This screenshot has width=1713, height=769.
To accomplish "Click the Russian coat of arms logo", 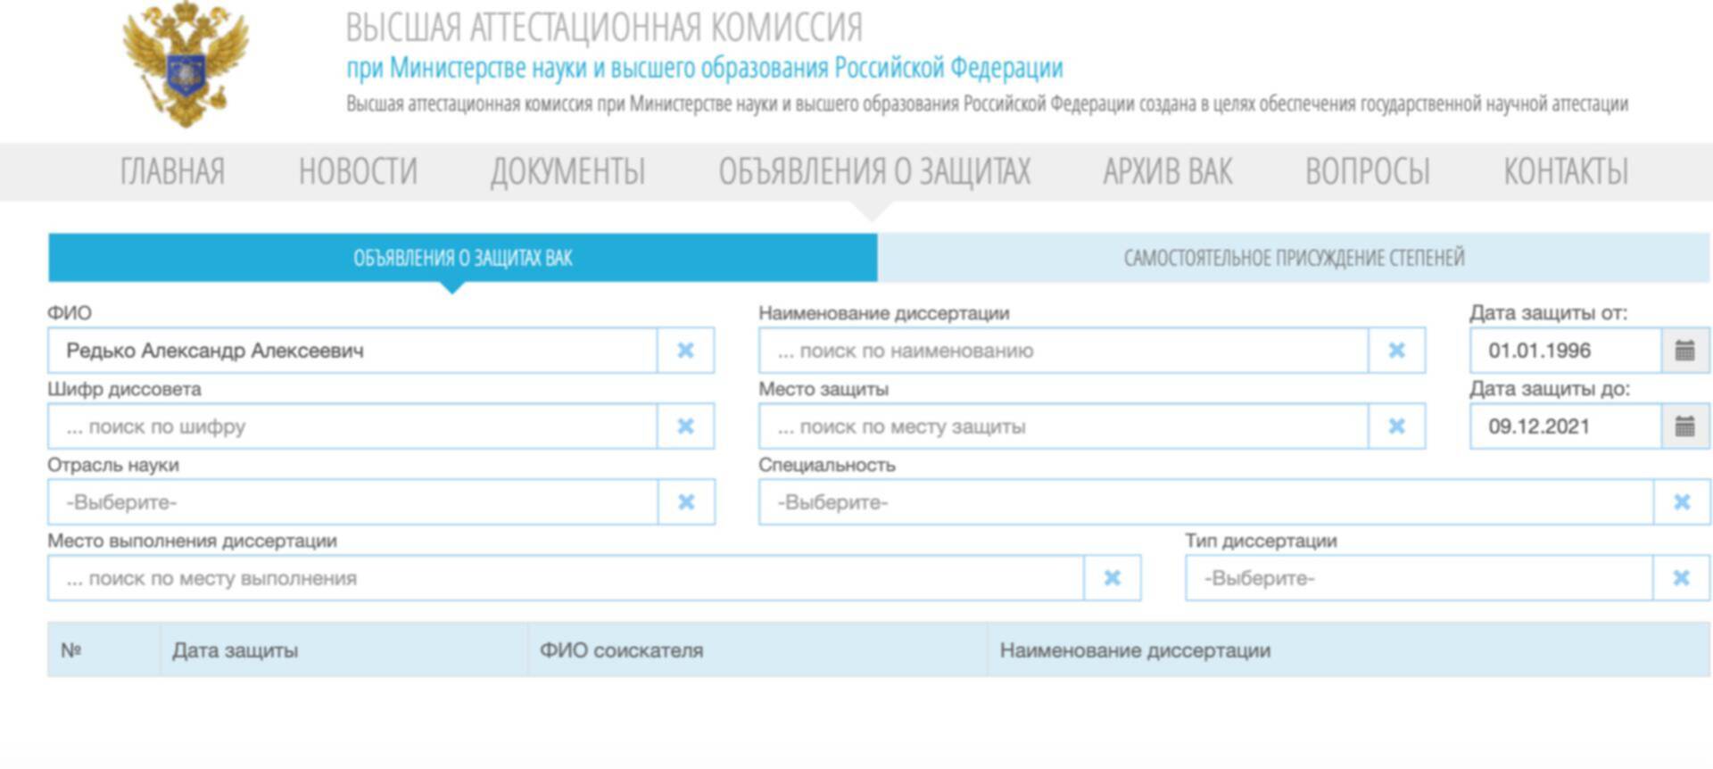I will tap(186, 64).
